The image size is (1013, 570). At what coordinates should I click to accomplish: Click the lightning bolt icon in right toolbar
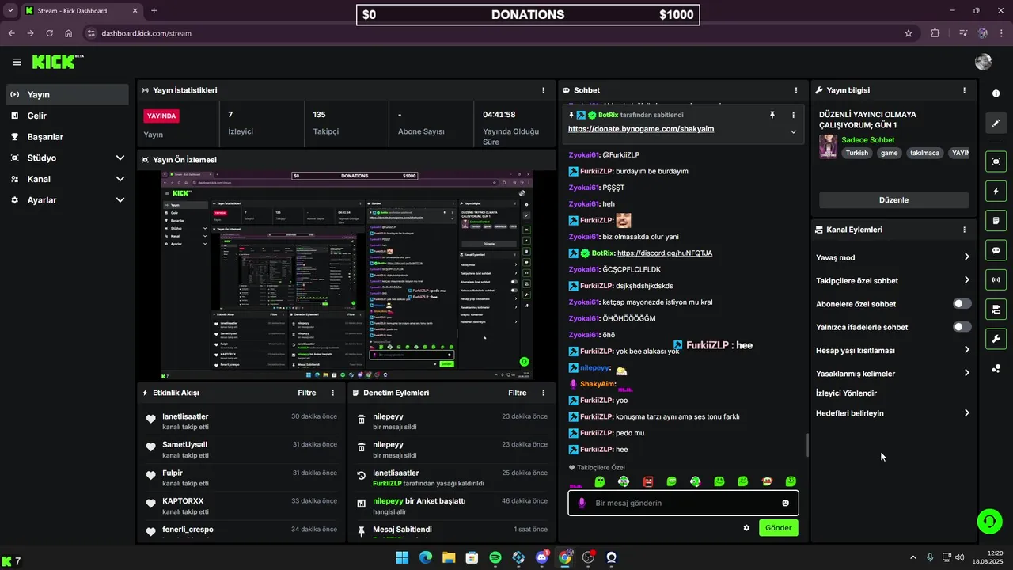pos(996,191)
